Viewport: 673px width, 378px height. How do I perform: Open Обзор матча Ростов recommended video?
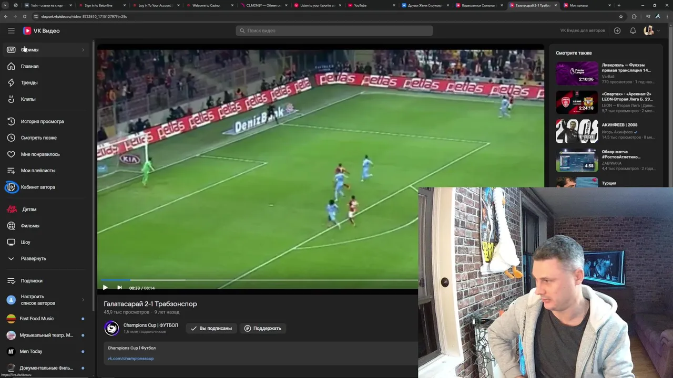click(606, 160)
